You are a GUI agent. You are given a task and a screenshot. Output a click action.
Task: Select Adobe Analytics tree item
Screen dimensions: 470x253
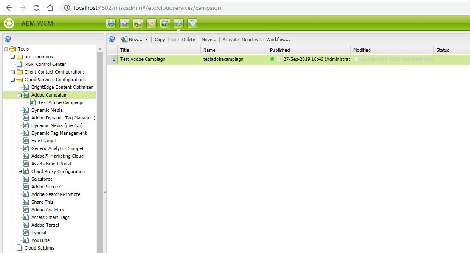click(x=48, y=210)
